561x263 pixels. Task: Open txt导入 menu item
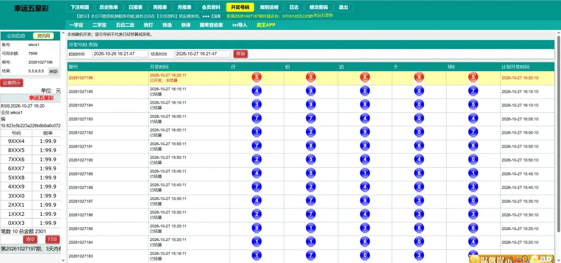(x=240, y=25)
